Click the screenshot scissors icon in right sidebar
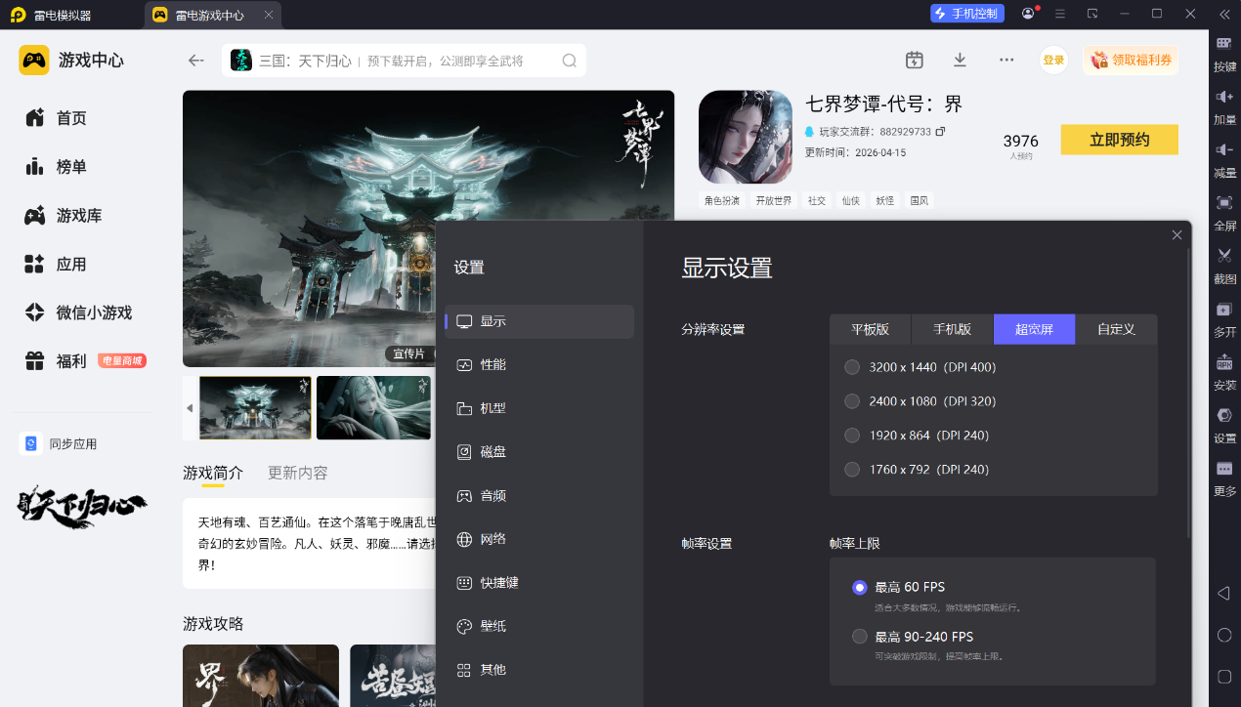This screenshot has height=707, width=1241. [1224, 256]
